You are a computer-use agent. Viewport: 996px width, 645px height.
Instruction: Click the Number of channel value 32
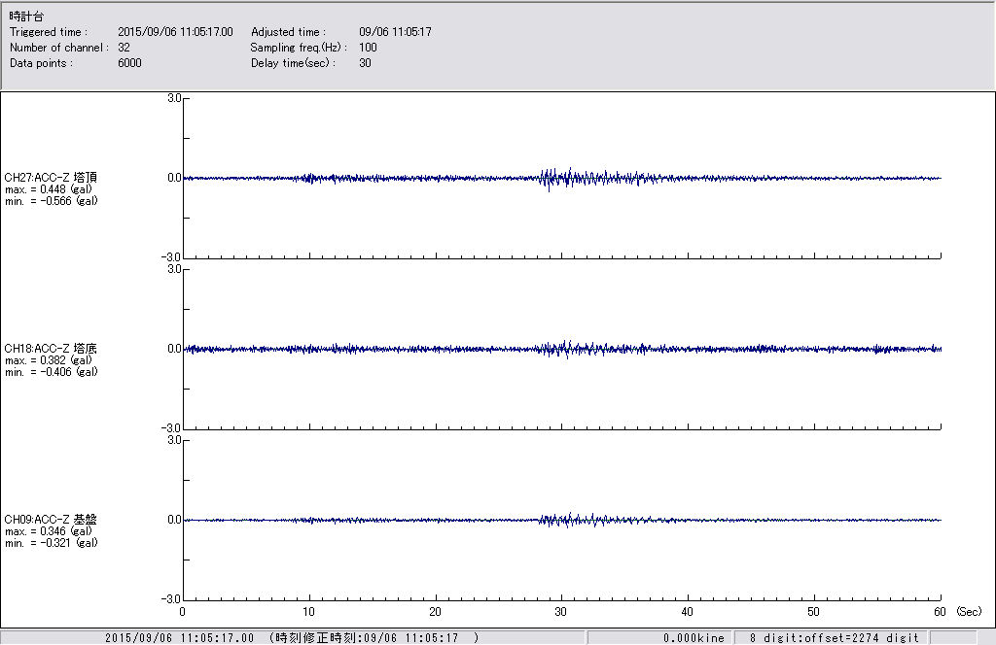point(124,48)
